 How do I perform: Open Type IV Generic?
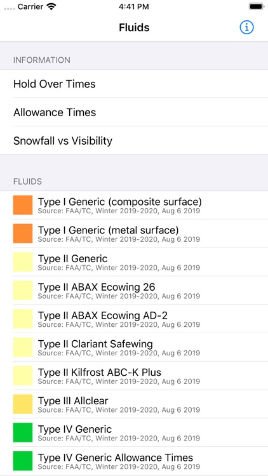click(x=134, y=433)
